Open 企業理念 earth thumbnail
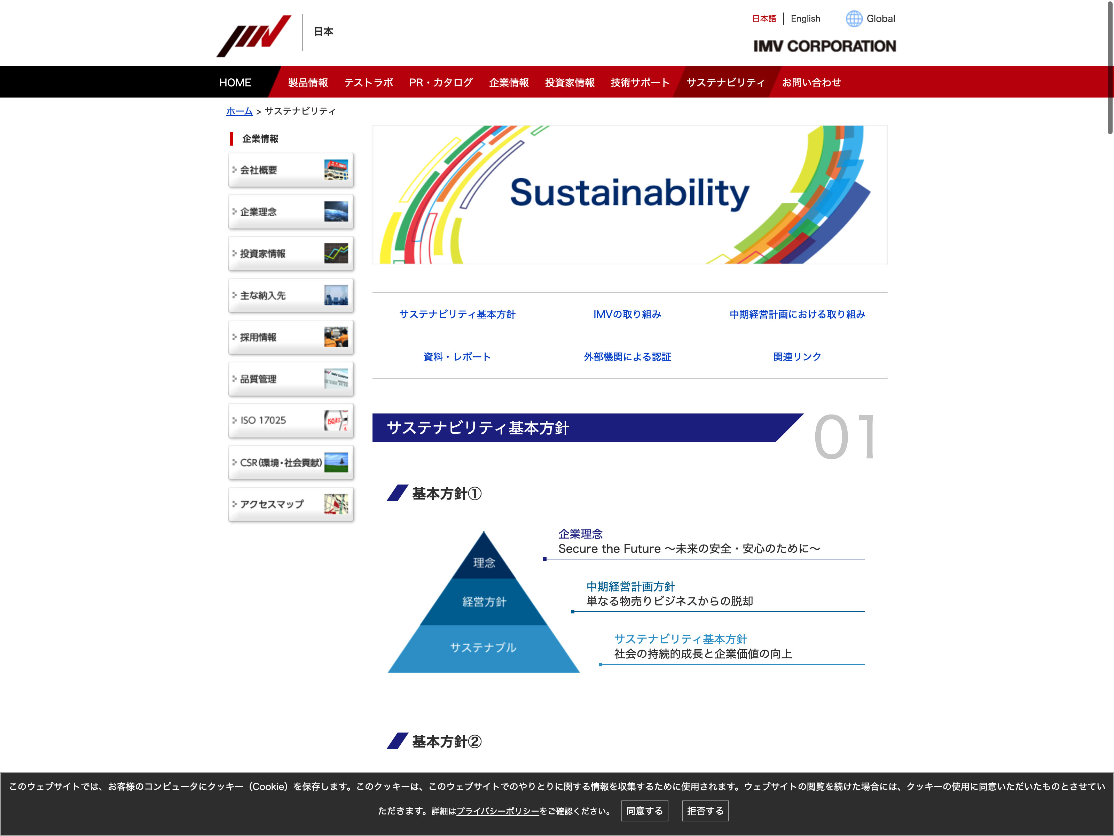This screenshot has height=836, width=1114. [x=336, y=212]
